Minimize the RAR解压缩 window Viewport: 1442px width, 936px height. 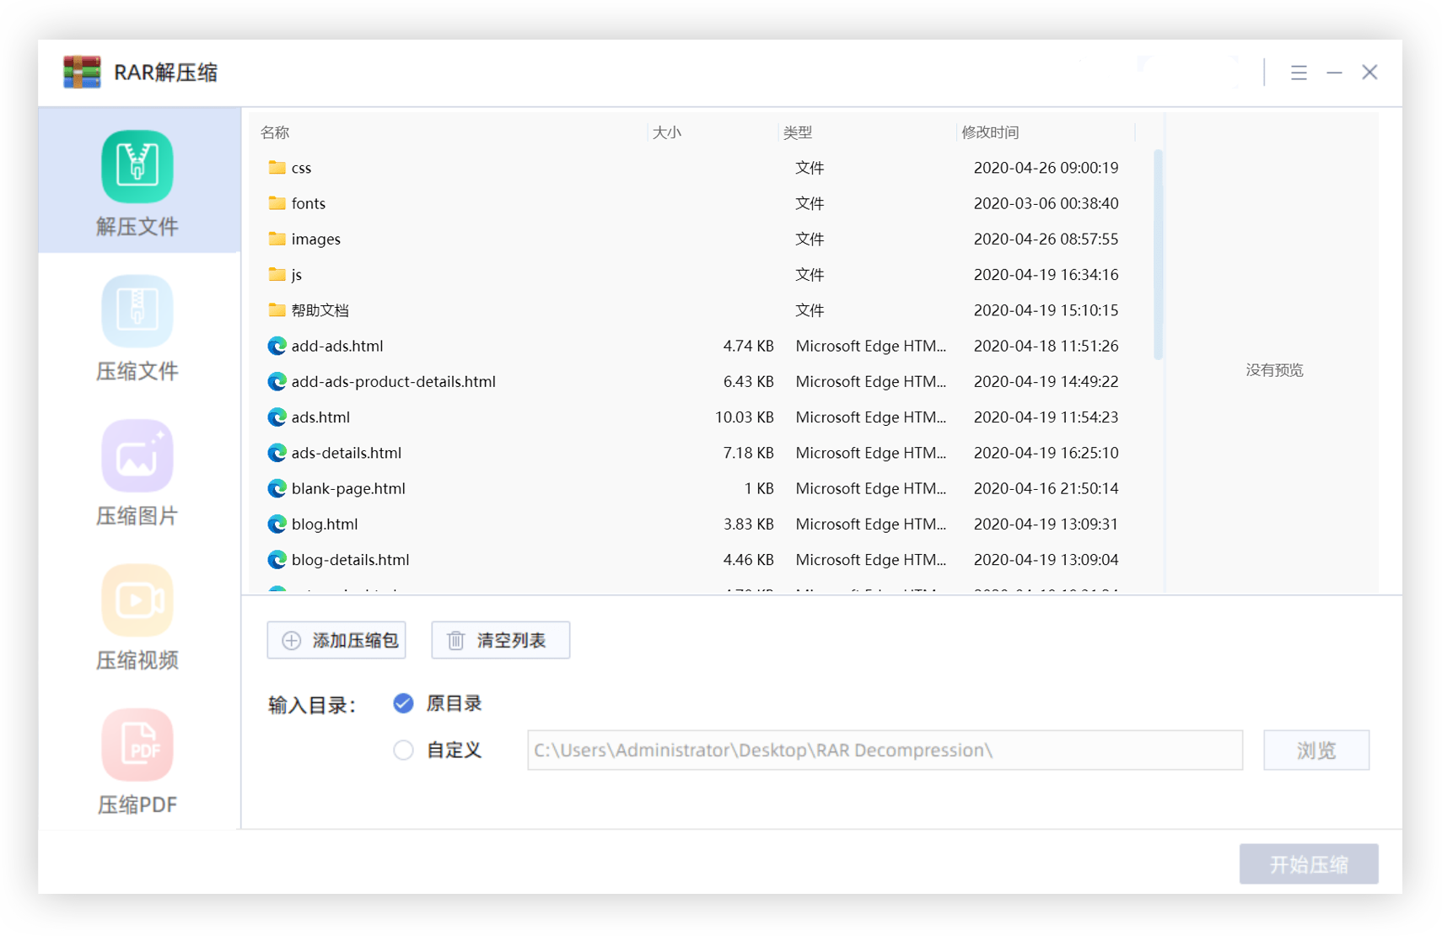(x=1334, y=73)
